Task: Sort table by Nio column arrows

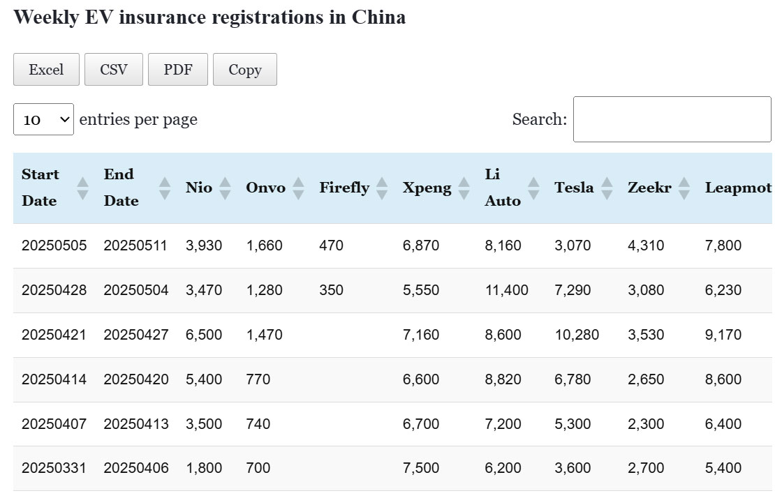Action: pyautogui.click(x=225, y=188)
